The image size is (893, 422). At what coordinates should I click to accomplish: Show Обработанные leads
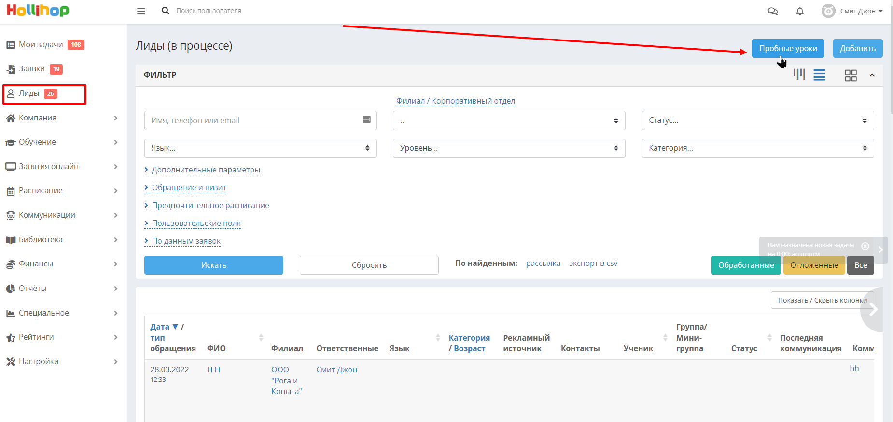pos(746,265)
